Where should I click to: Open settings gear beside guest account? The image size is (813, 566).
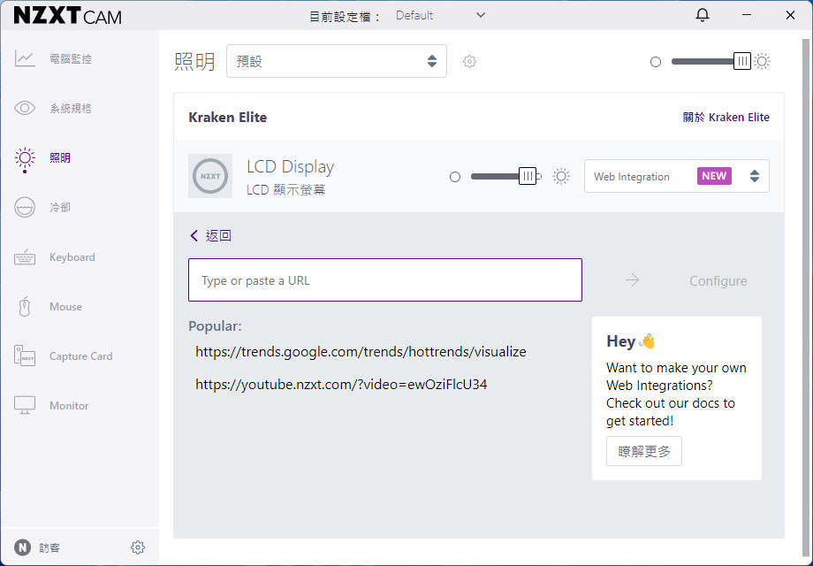[137, 547]
